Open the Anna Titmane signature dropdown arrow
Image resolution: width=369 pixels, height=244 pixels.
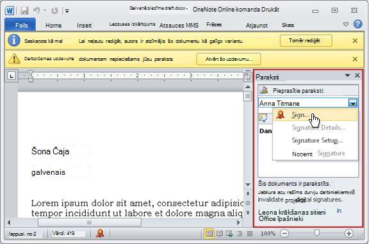coord(353,103)
